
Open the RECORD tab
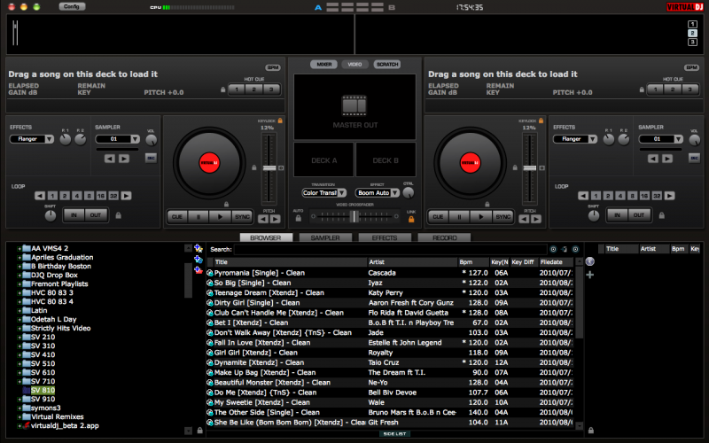(x=445, y=237)
